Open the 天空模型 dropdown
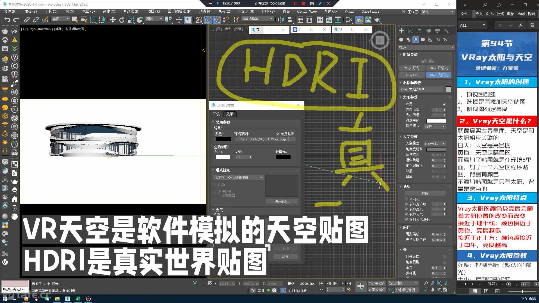Viewport: 539px width, 303px height. (435, 144)
